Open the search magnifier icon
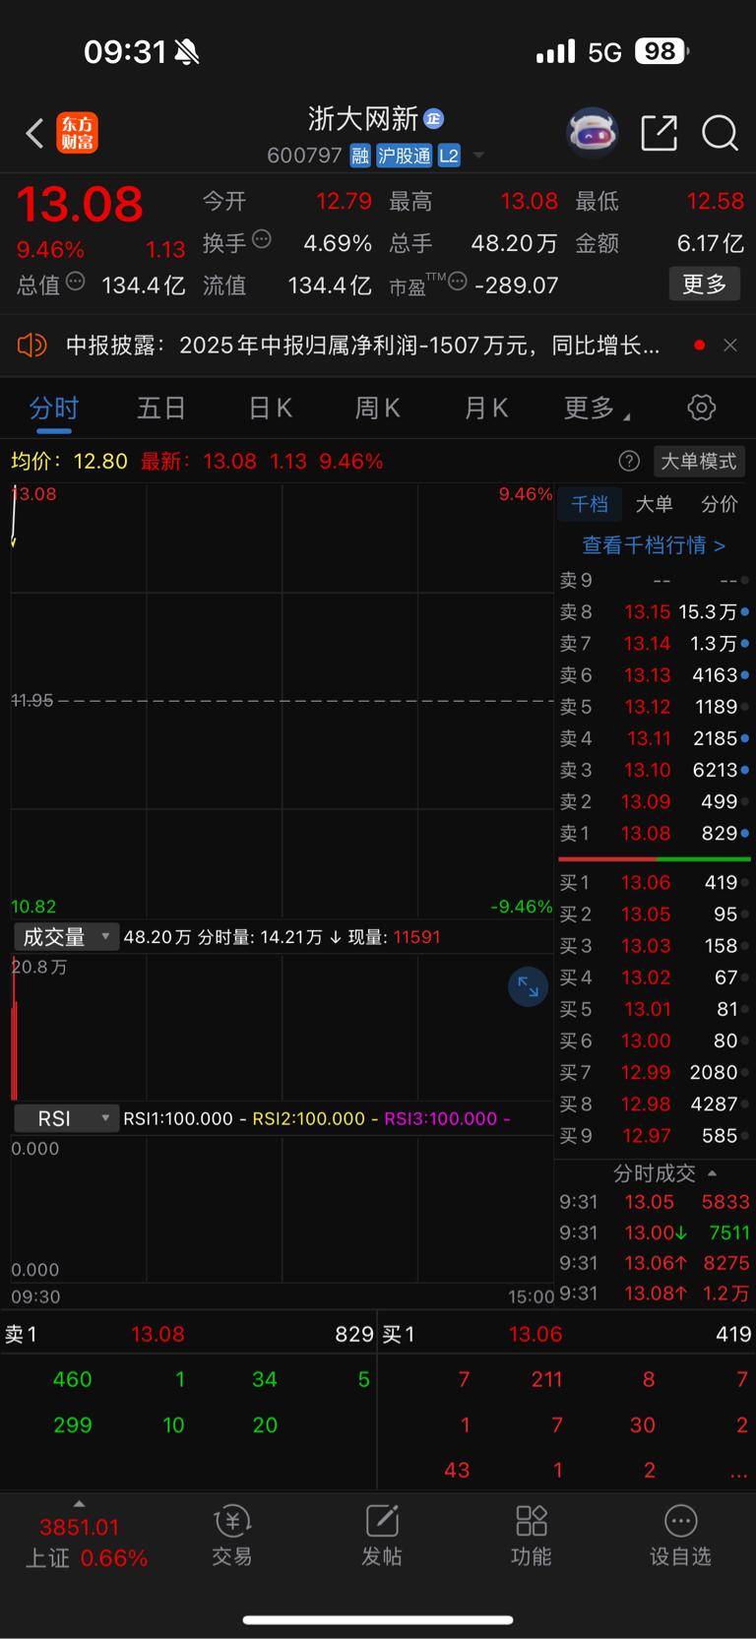 pos(720,133)
